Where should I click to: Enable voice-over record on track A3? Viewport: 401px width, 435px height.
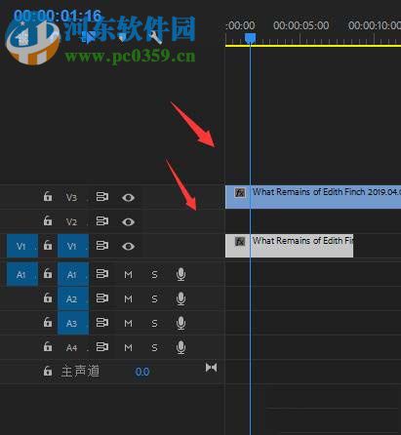tap(180, 323)
